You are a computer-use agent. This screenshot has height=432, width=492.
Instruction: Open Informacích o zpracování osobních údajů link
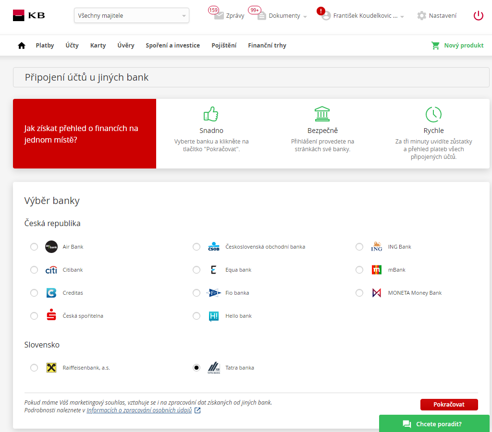[x=139, y=410]
